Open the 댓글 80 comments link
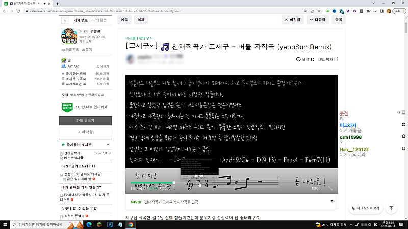This screenshot has width=408, height=229. tap(305, 59)
